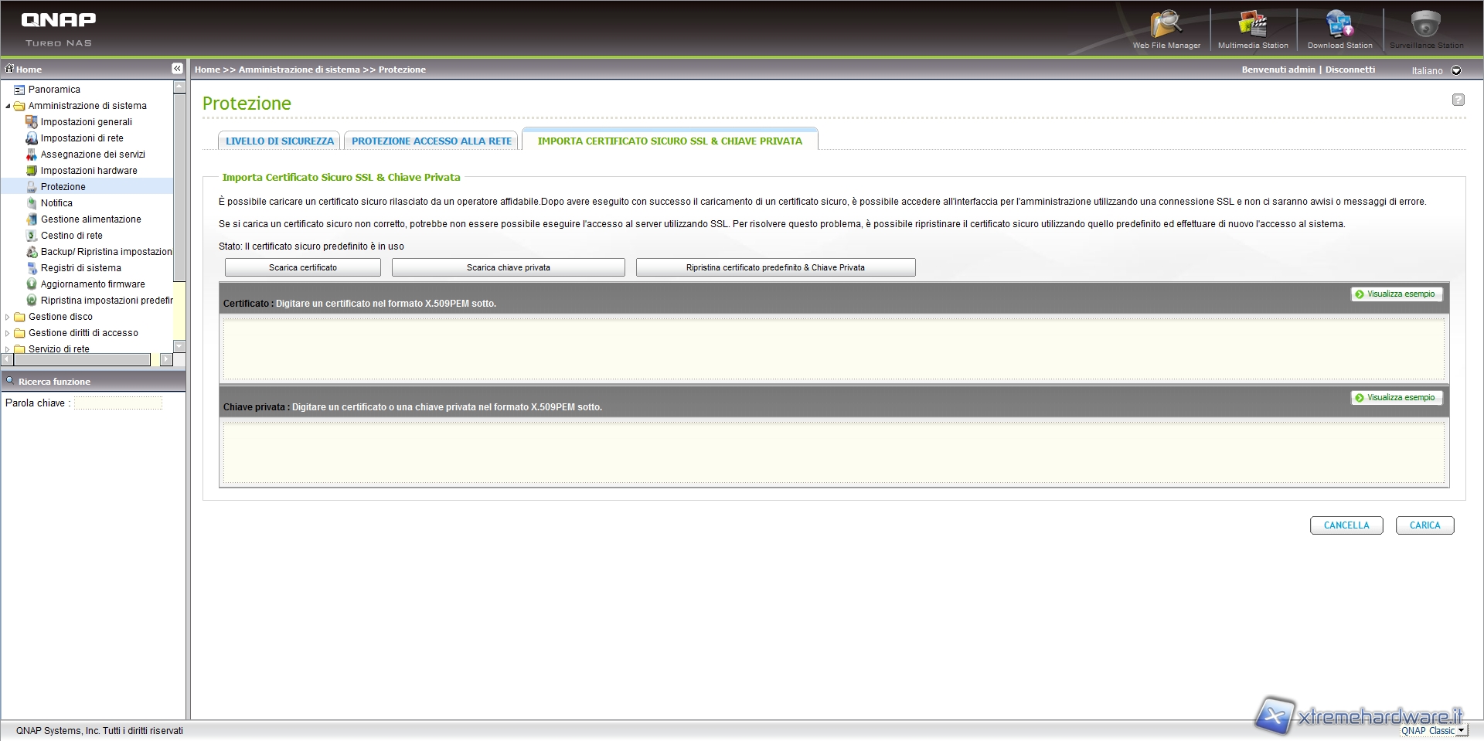Switch to the Livello di Sicurezza tab
The height and width of the screenshot is (741, 1484).
(x=279, y=141)
